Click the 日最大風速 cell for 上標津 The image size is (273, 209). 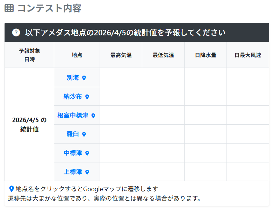pyautogui.click(x=248, y=172)
